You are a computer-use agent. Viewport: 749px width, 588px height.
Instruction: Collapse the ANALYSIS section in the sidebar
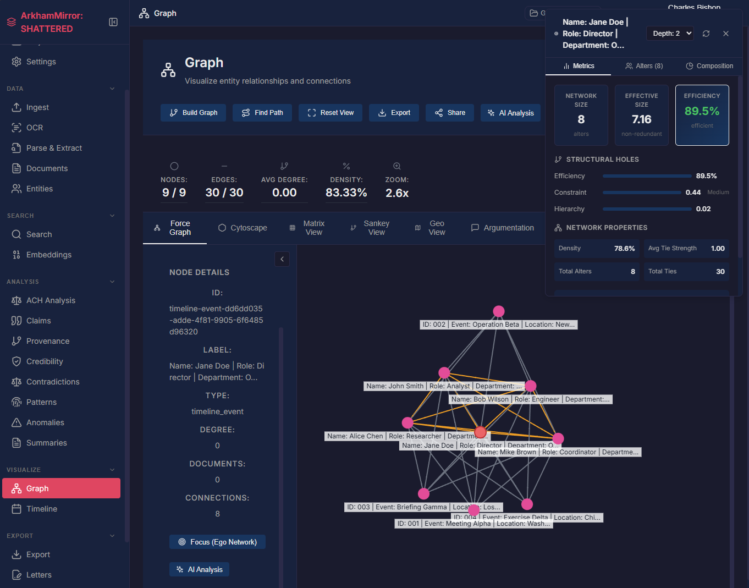point(112,281)
